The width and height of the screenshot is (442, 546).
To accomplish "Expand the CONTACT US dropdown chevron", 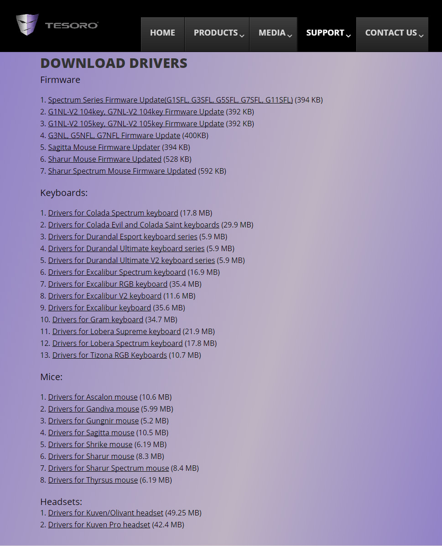I will point(421,36).
